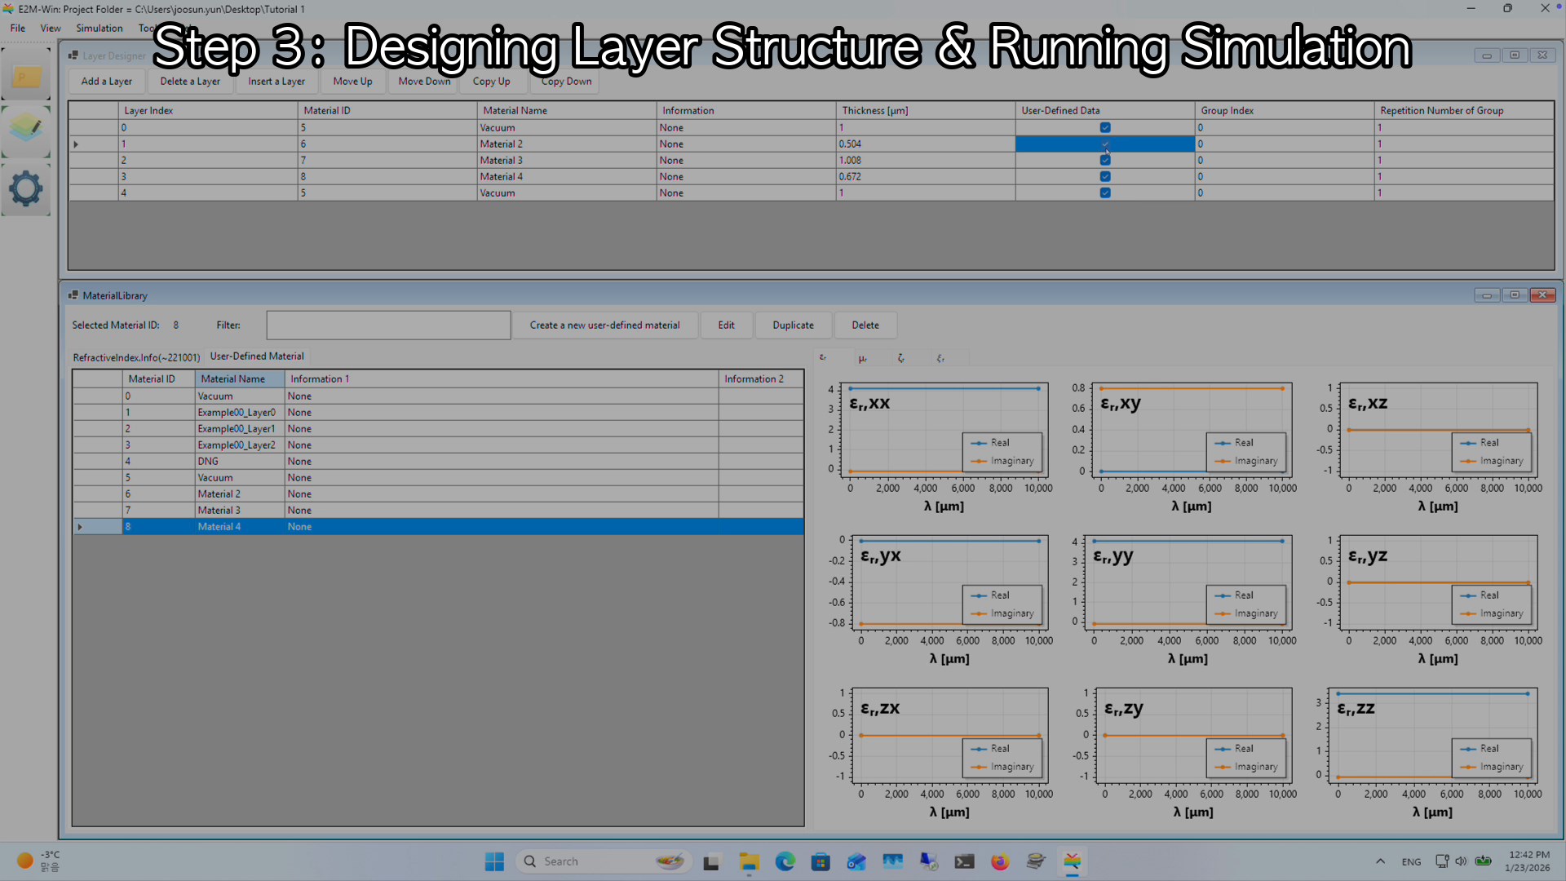Switch to the μr permeability tab

tap(862, 358)
